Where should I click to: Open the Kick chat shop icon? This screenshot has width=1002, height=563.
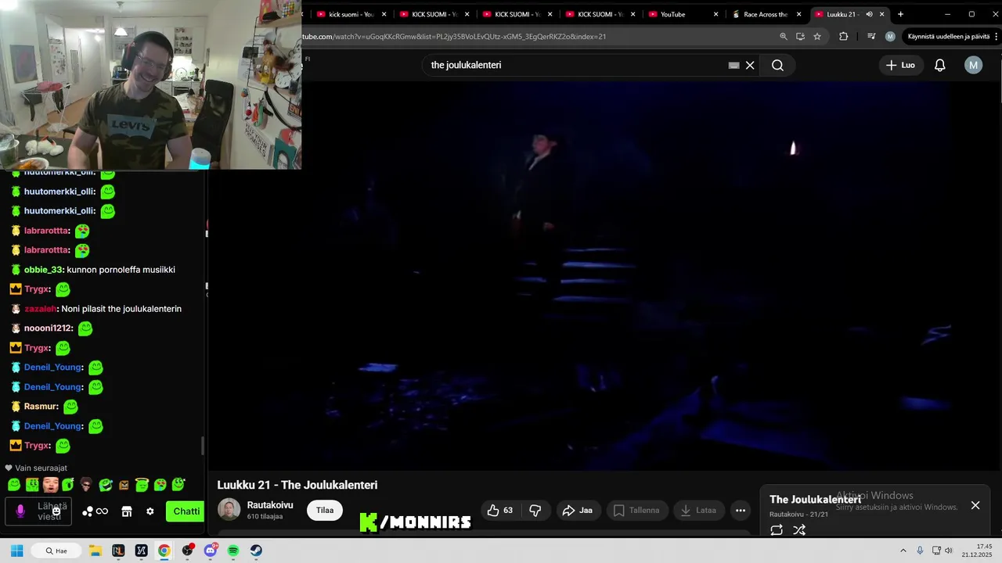[126, 511]
